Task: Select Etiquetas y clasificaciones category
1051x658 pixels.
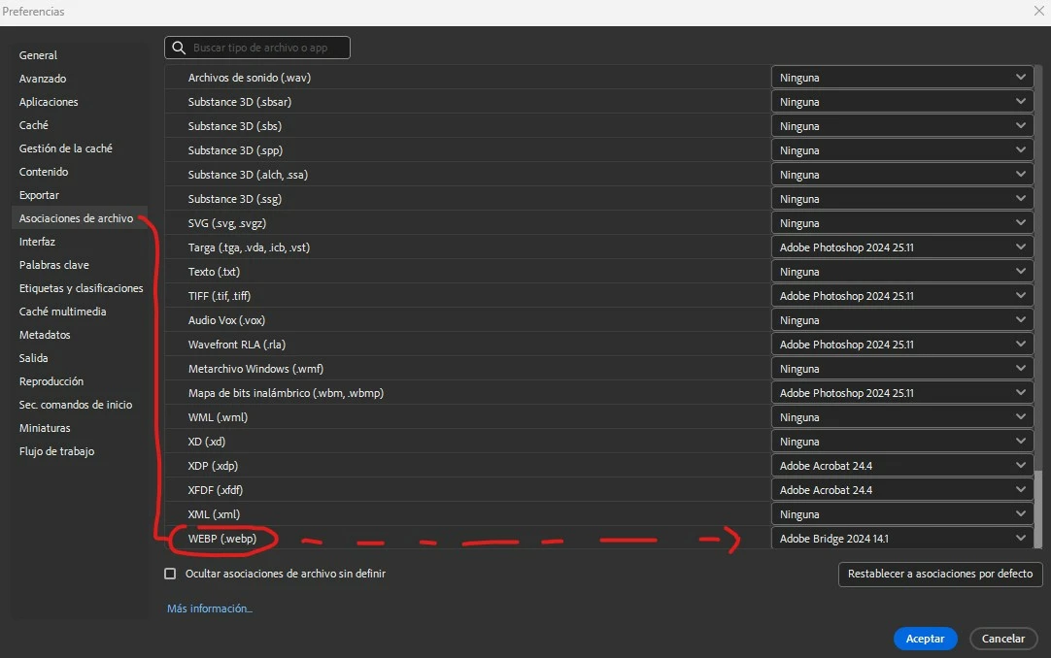Action: tap(81, 288)
